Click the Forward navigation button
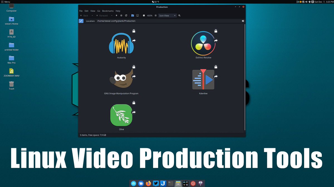This screenshot has height=187, width=334. [x=102, y=16]
